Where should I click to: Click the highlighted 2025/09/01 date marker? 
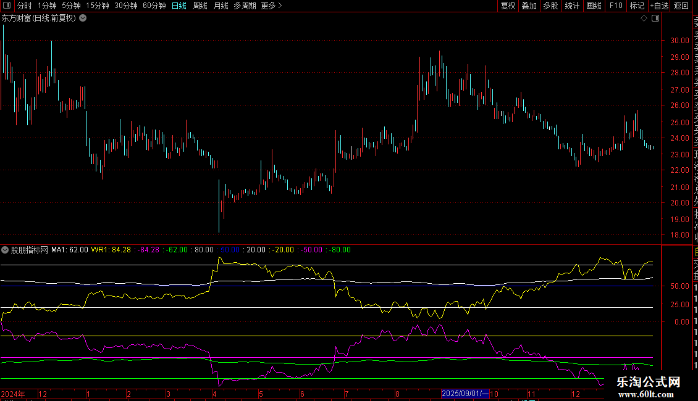(465, 394)
